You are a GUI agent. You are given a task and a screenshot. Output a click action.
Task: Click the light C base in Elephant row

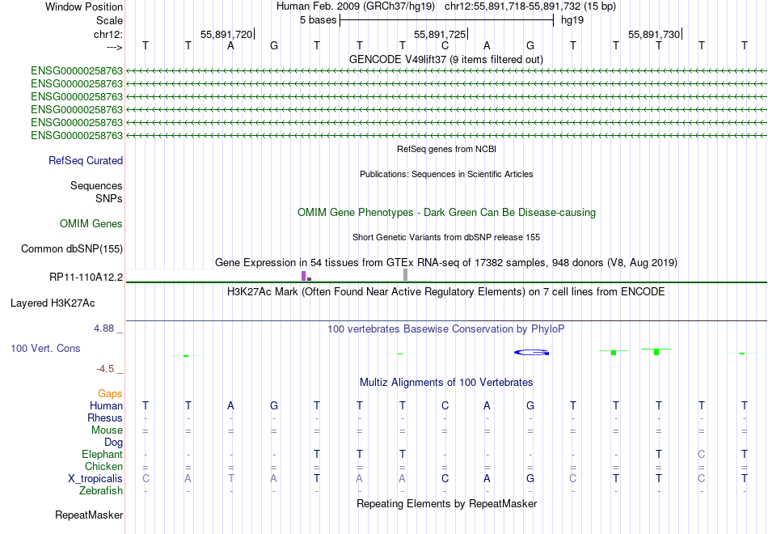click(702, 454)
